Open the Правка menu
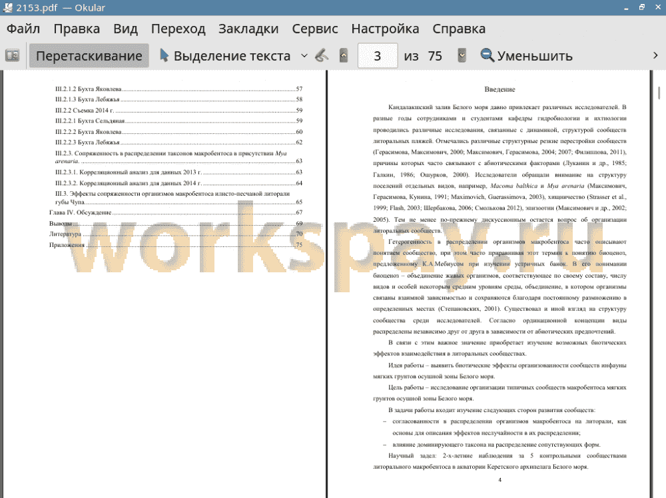Screen dimensions: 666x498 (77, 29)
